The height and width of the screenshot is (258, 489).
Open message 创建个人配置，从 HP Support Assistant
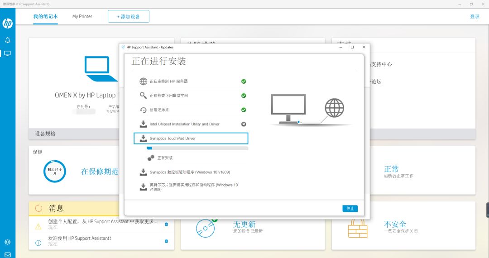(103, 221)
